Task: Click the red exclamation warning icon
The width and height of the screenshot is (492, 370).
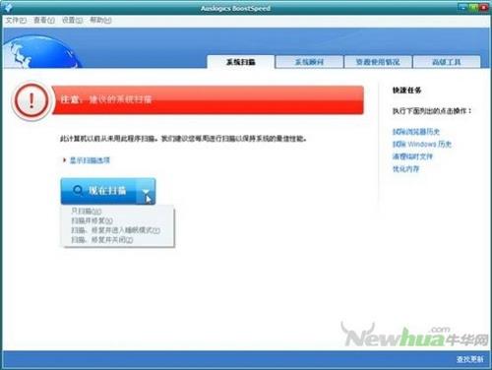Action: [x=31, y=100]
